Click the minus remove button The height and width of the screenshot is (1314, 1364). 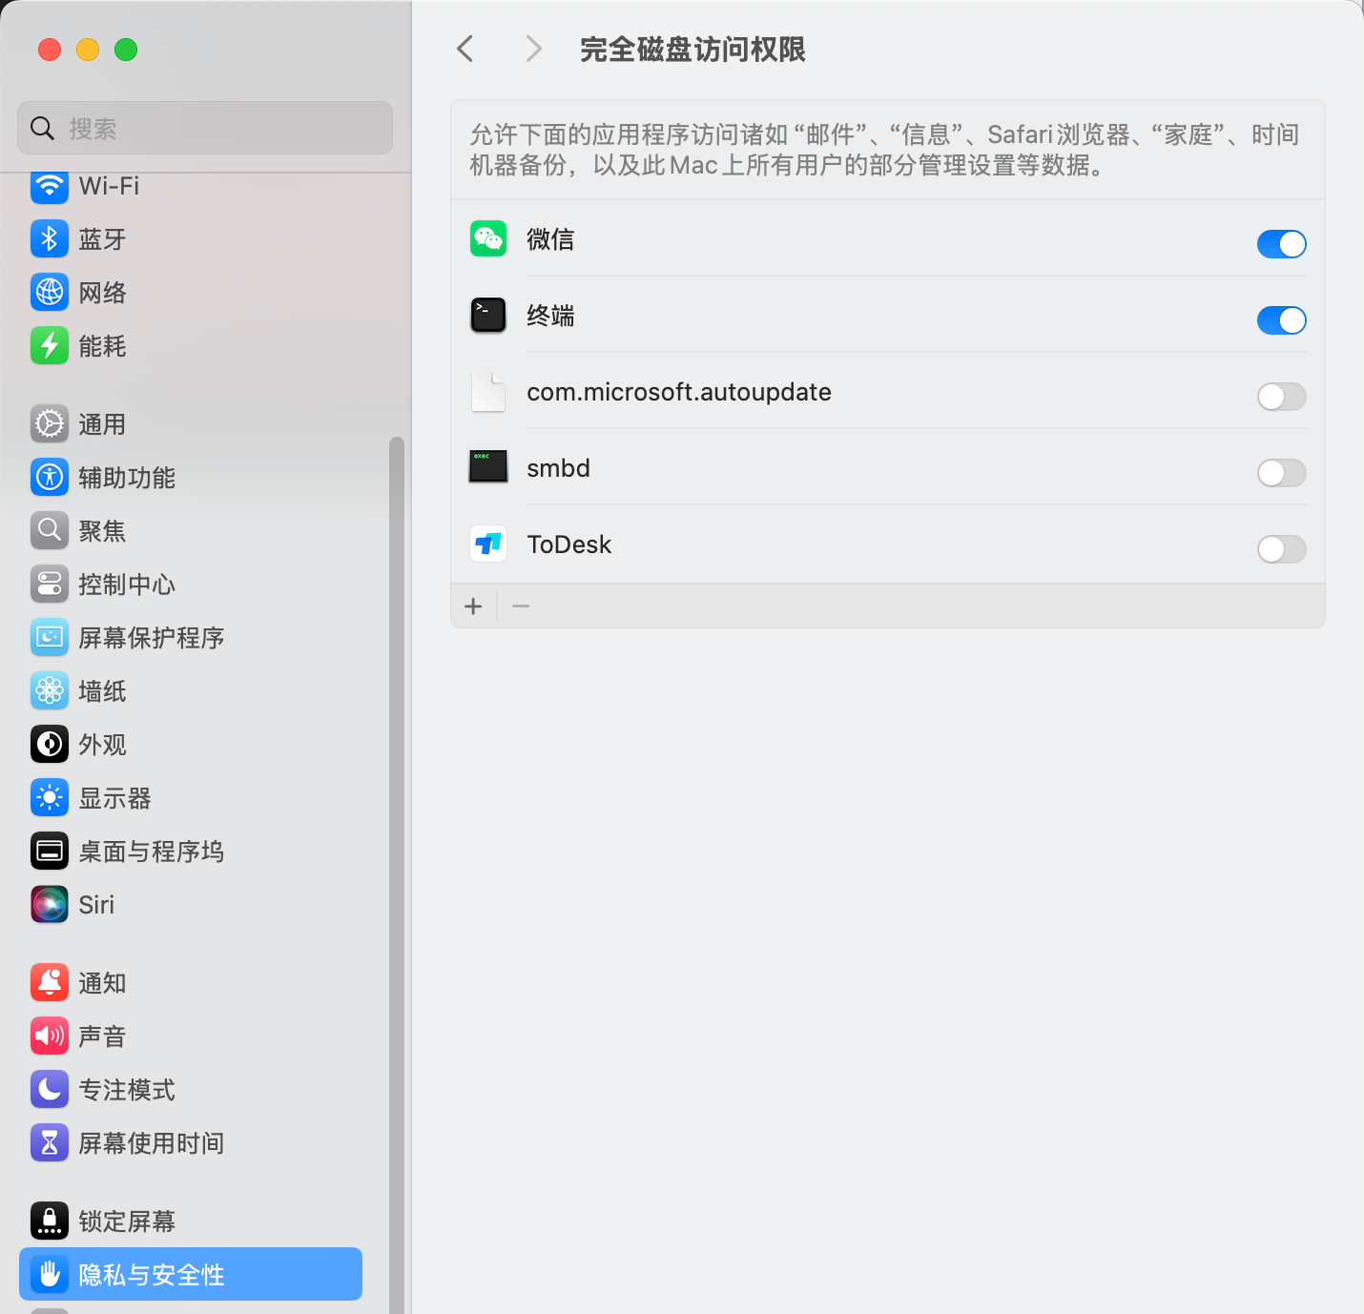click(x=521, y=606)
